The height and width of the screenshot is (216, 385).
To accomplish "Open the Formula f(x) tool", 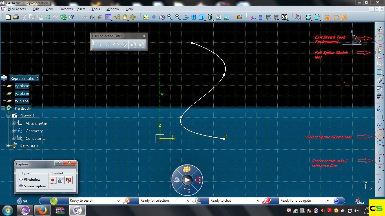I will point(92,17).
